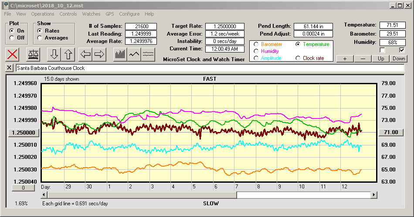Click the balance scales icon button
This screenshot has height=217, width=414.
click(x=33, y=54)
